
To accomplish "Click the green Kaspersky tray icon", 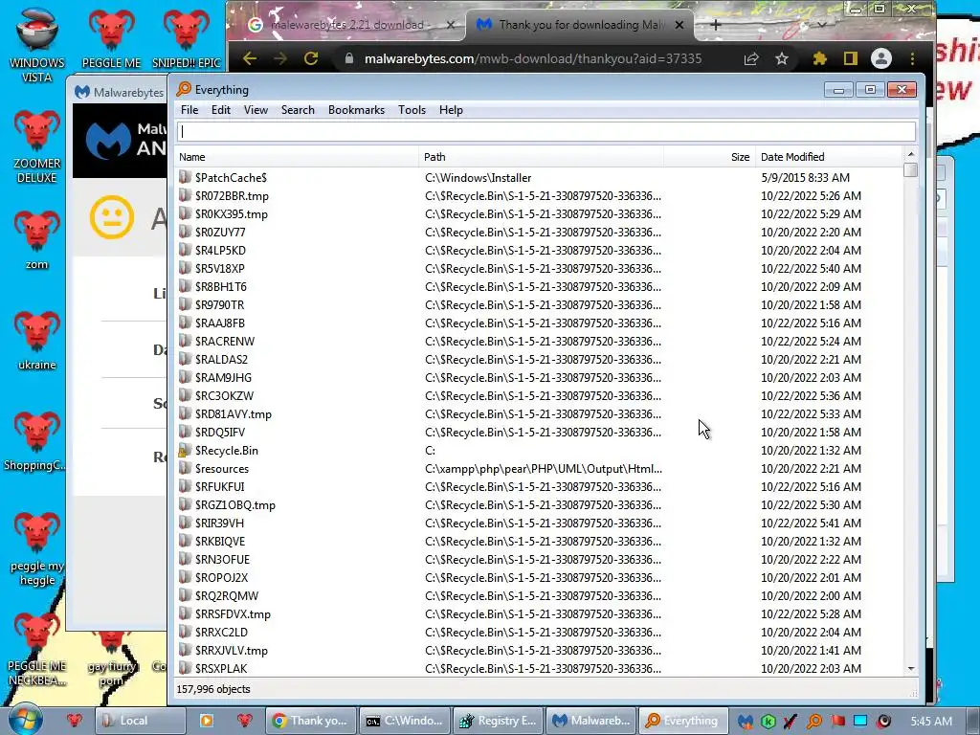I will pyautogui.click(x=768, y=722).
